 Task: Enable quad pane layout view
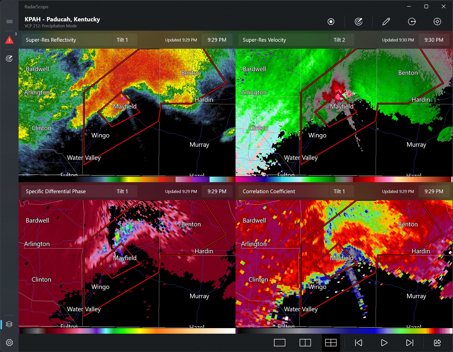[331, 342]
